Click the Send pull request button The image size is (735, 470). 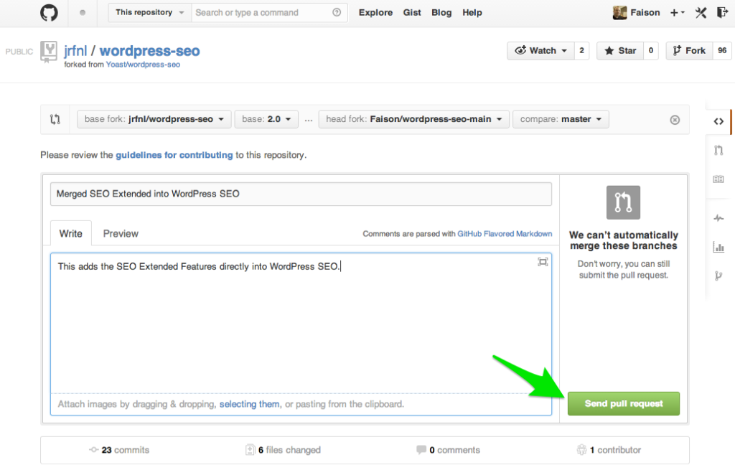coord(624,403)
